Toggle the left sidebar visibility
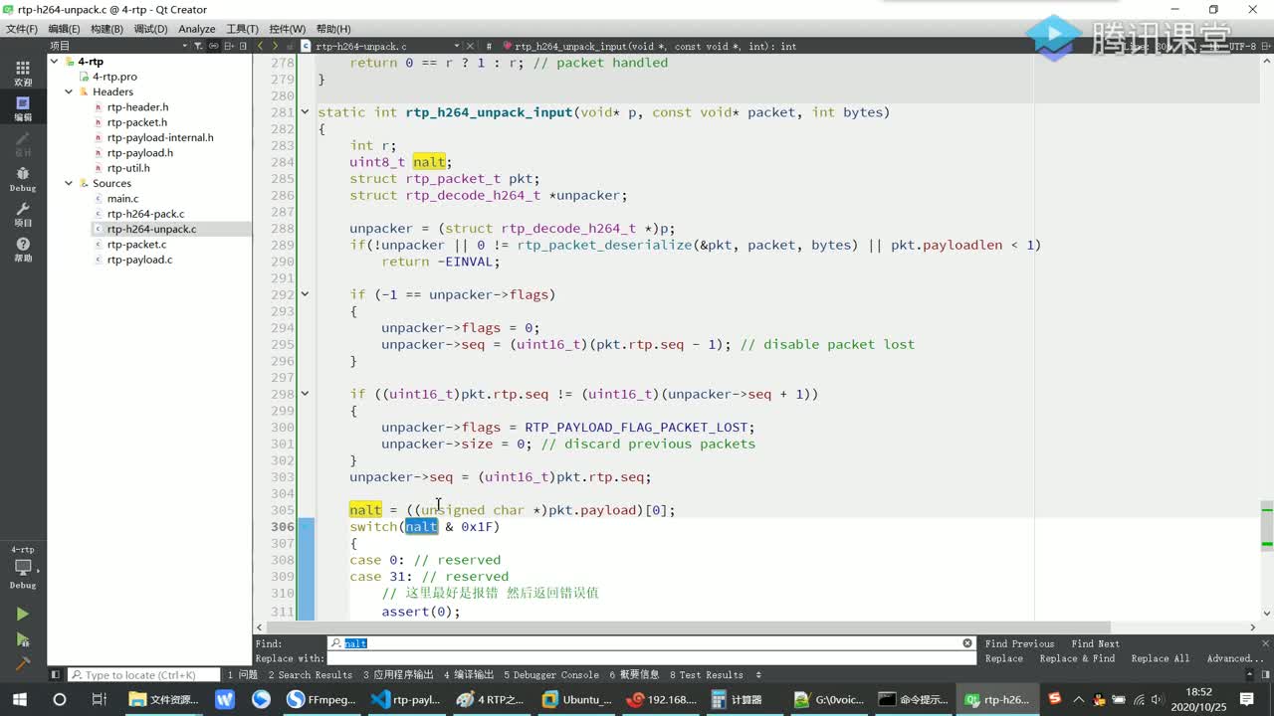Screen dimensions: 1274x716 (x=56, y=675)
